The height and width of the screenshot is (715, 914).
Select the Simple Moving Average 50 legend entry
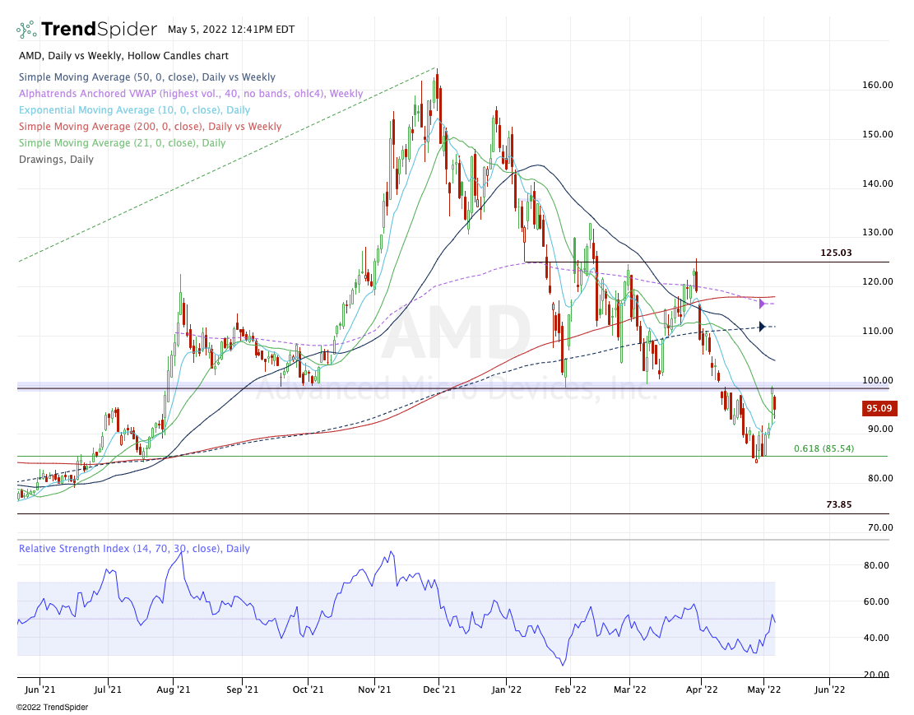tap(147, 77)
